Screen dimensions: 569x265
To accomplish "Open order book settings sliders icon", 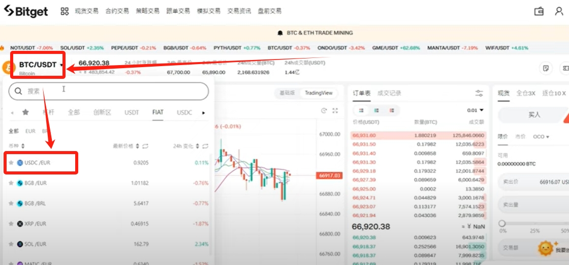I will (x=480, y=94).
